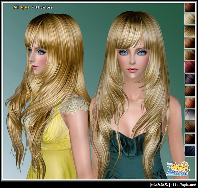Pick the brown swatch directly above navy blue
This screenshot has height=188, width=198.
(x=189, y=139)
